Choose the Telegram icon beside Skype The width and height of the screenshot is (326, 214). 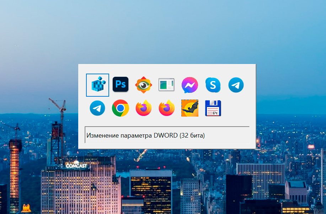tap(236, 85)
